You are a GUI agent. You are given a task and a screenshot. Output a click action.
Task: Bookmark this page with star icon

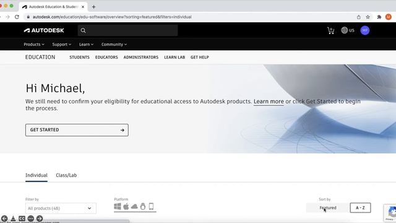[x=368, y=17]
